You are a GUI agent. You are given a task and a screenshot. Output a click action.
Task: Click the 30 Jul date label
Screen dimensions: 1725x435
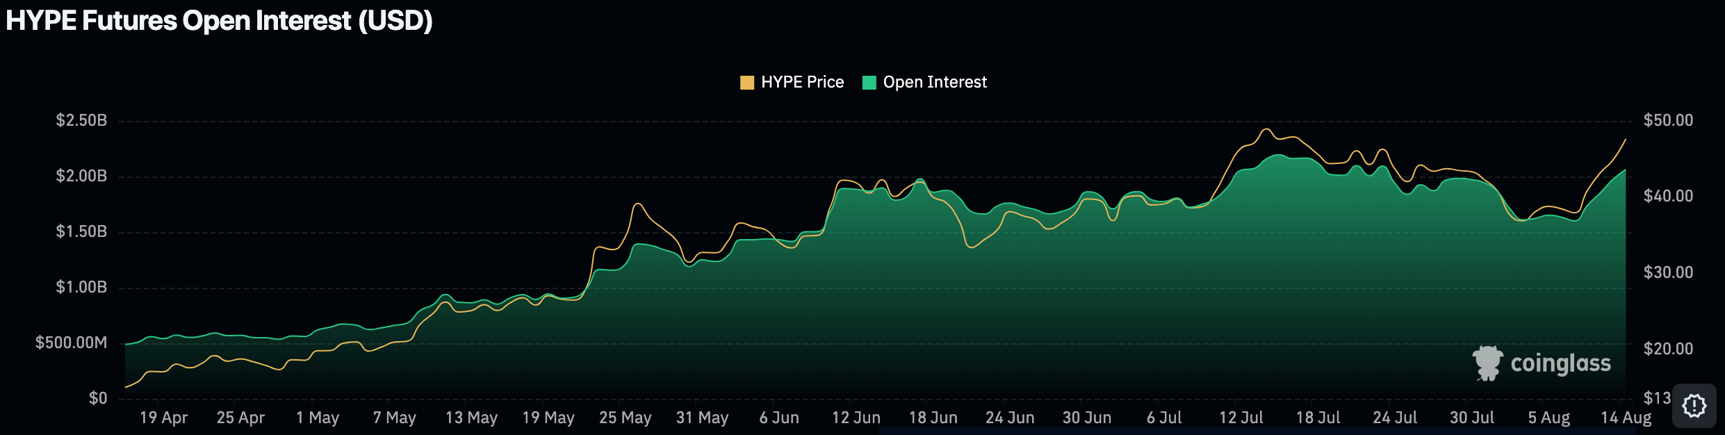tap(1472, 418)
